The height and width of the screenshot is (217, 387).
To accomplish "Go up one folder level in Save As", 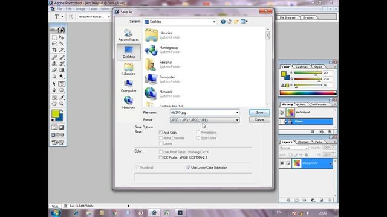I will 230,22.
